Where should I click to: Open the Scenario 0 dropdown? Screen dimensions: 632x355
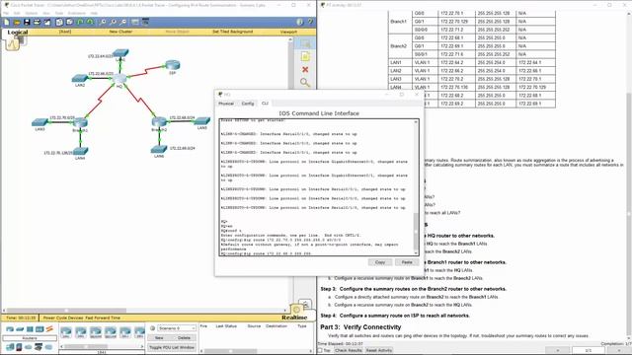(x=177, y=328)
